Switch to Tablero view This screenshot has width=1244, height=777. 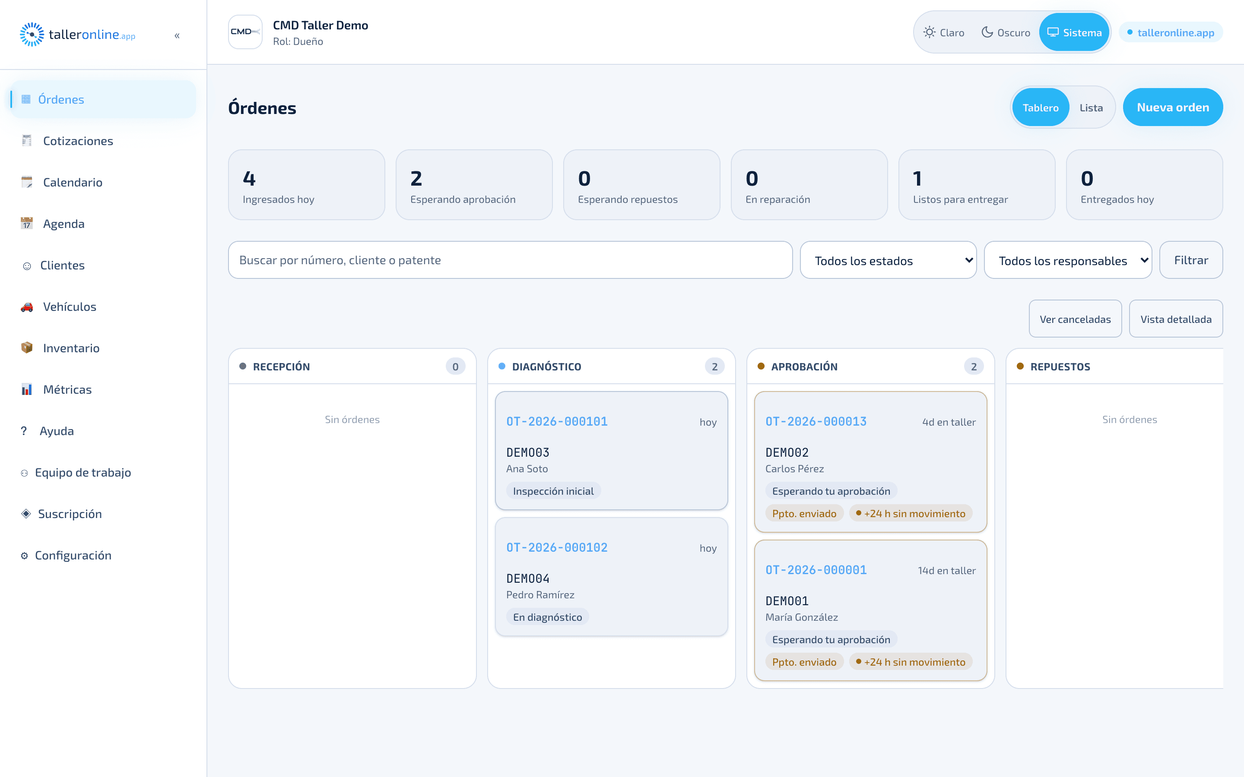(x=1041, y=107)
